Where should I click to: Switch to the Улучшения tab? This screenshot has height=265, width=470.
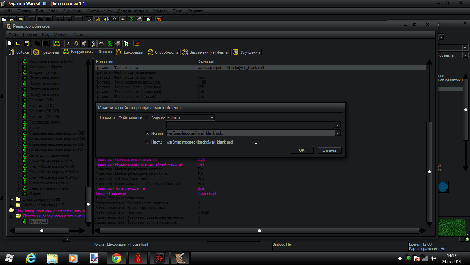246,52
